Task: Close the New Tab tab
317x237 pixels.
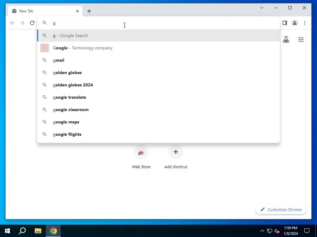Action: click(x=77, y=11)
